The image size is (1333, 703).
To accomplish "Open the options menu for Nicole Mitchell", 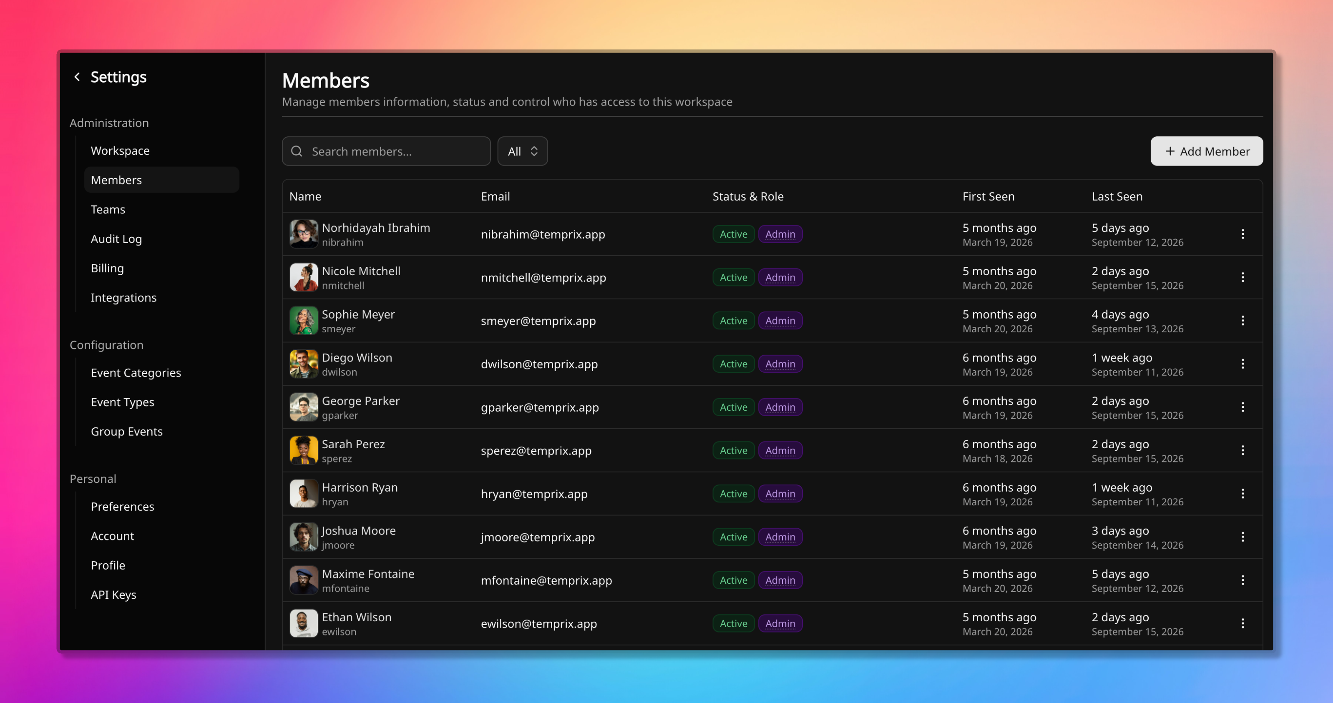I will [1242, 278].
